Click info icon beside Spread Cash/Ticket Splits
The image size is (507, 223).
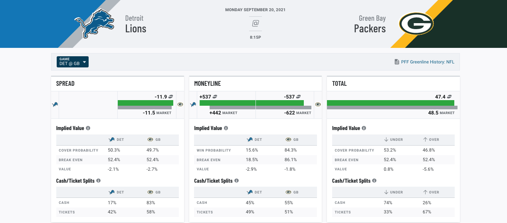click(98, 181)
